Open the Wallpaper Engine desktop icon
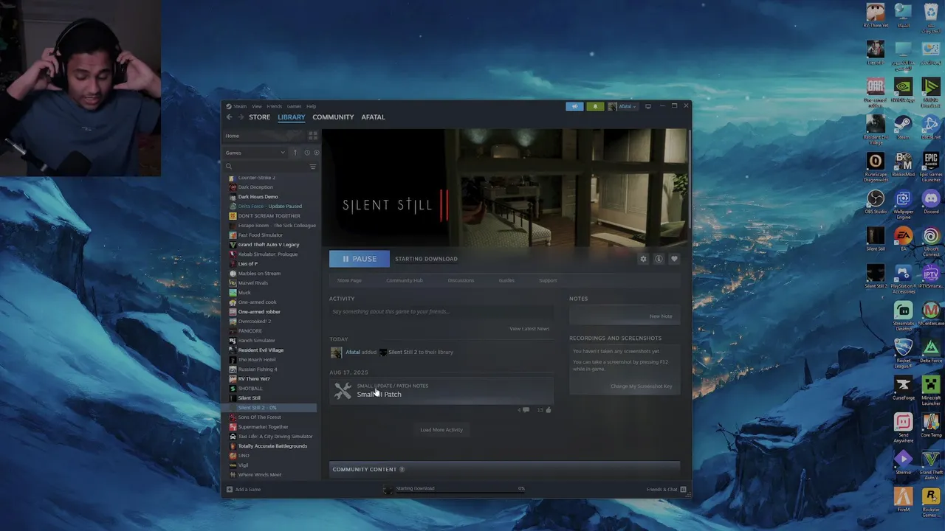This screenshot has width=945, height=531. (x=903, y=205)
